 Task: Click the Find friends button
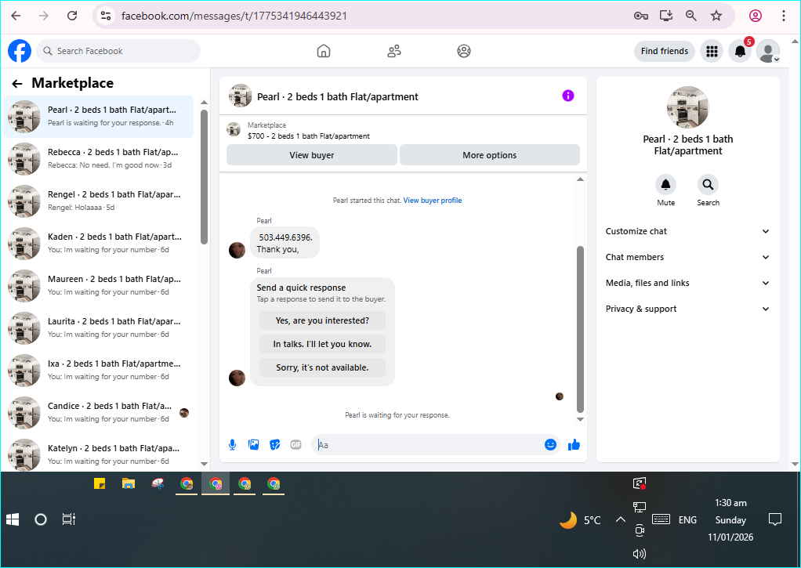[664, 51]
